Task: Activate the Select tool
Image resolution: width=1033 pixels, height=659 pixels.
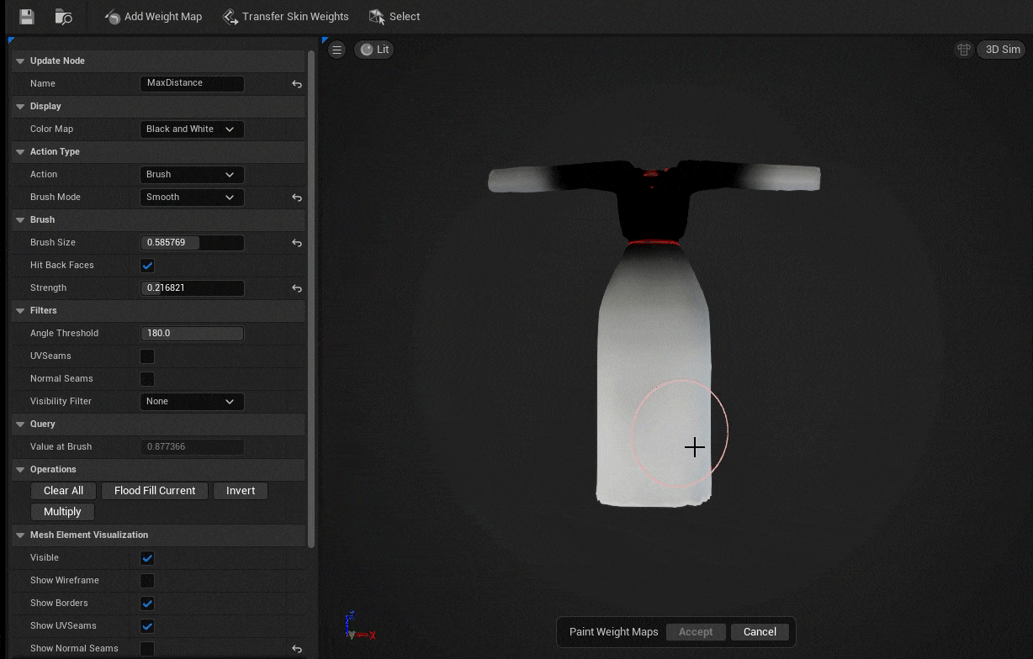Action: click(x=395, y=17)
